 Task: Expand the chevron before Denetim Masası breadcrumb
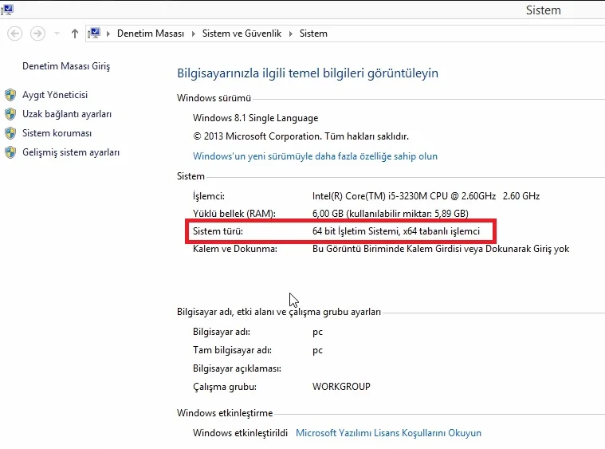coord(109,33)
